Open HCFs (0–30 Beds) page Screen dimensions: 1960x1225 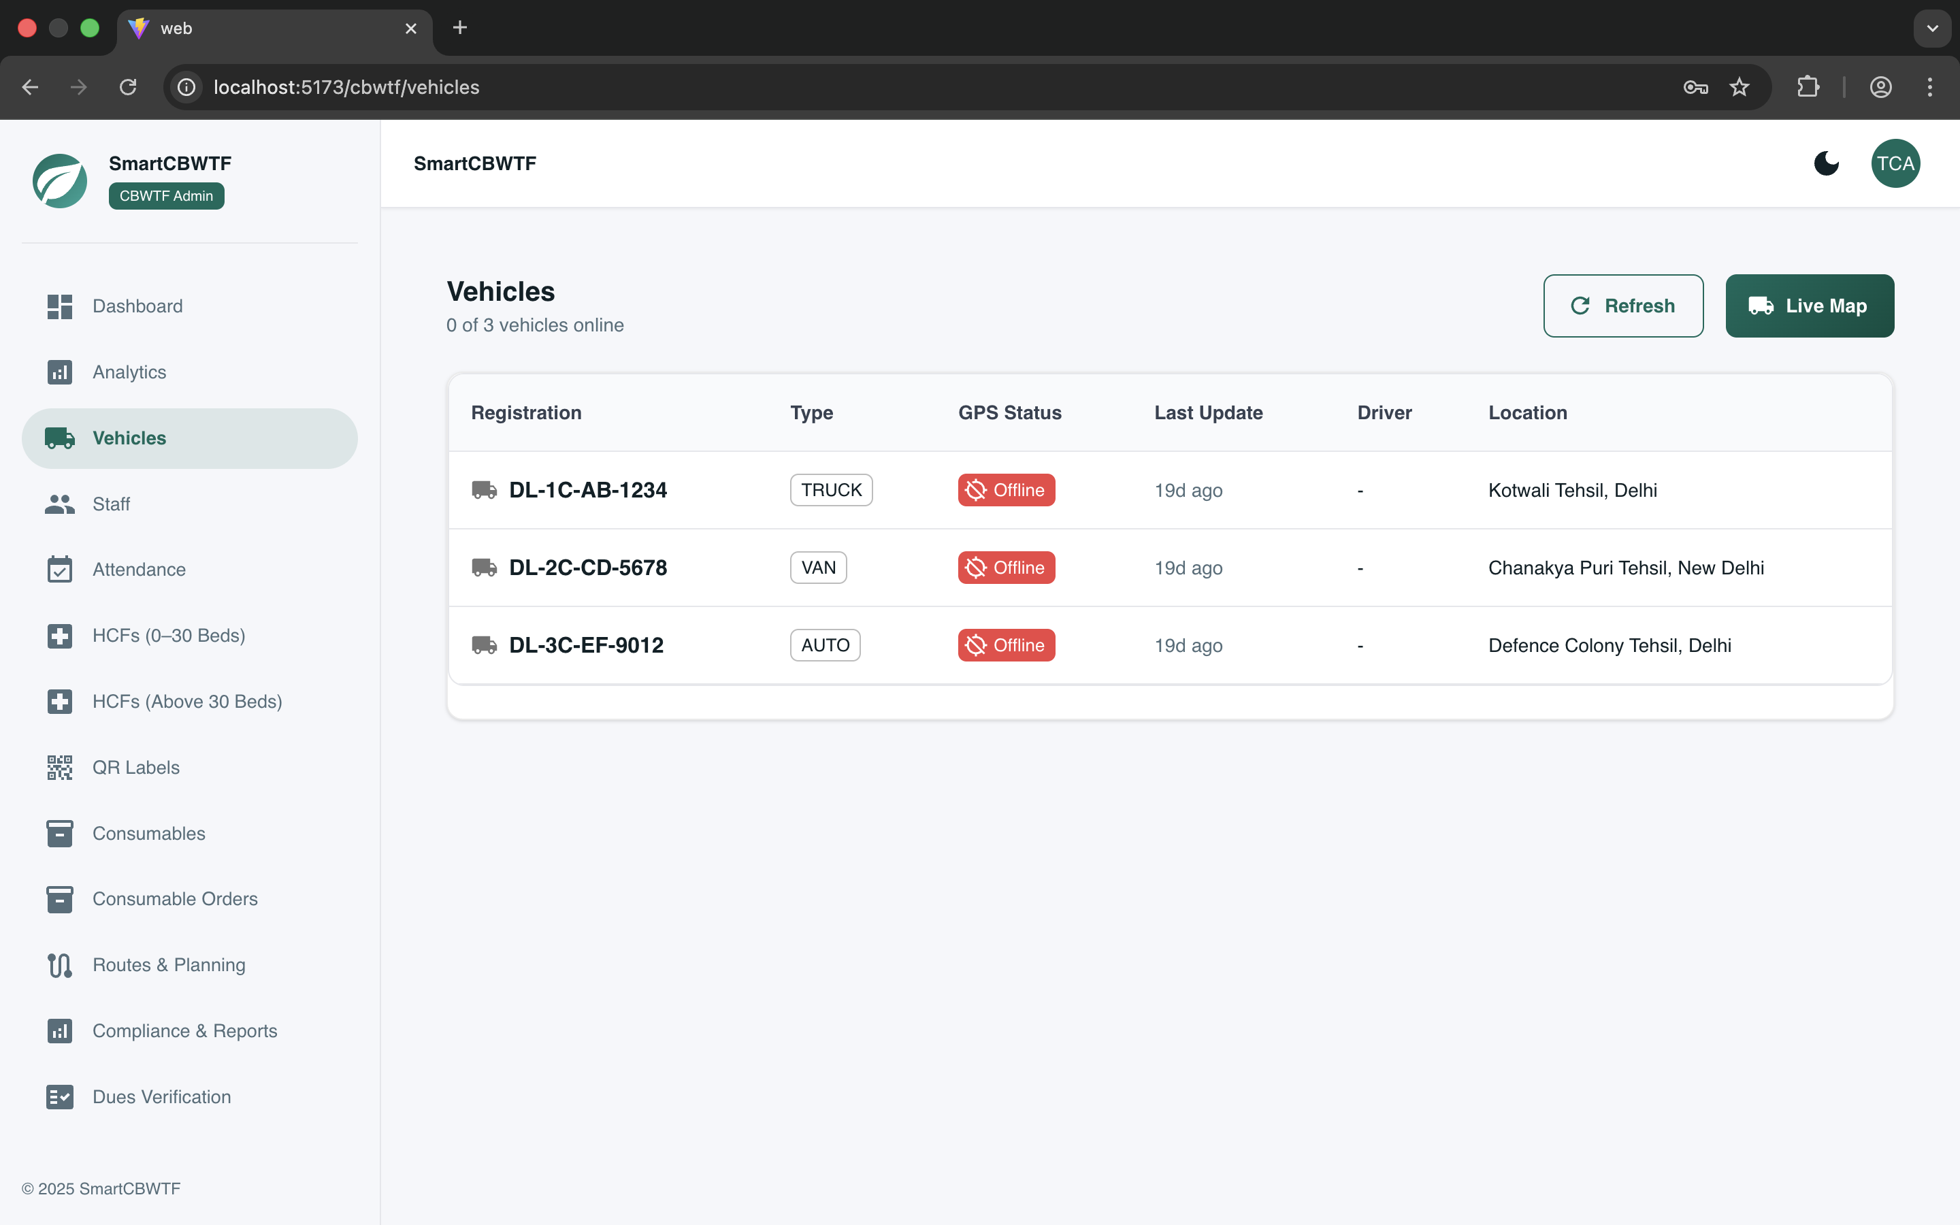pos(169,635)
